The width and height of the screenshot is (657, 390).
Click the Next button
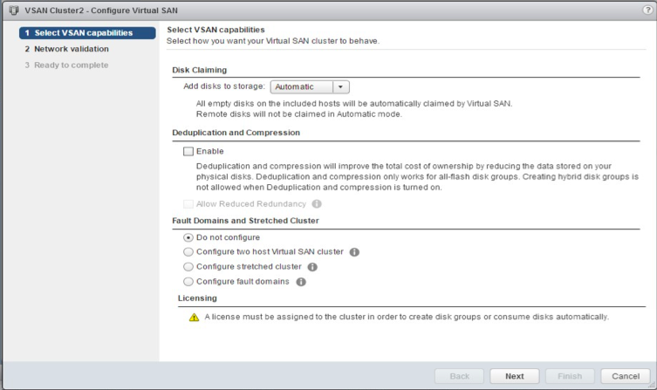click(514, 376)
